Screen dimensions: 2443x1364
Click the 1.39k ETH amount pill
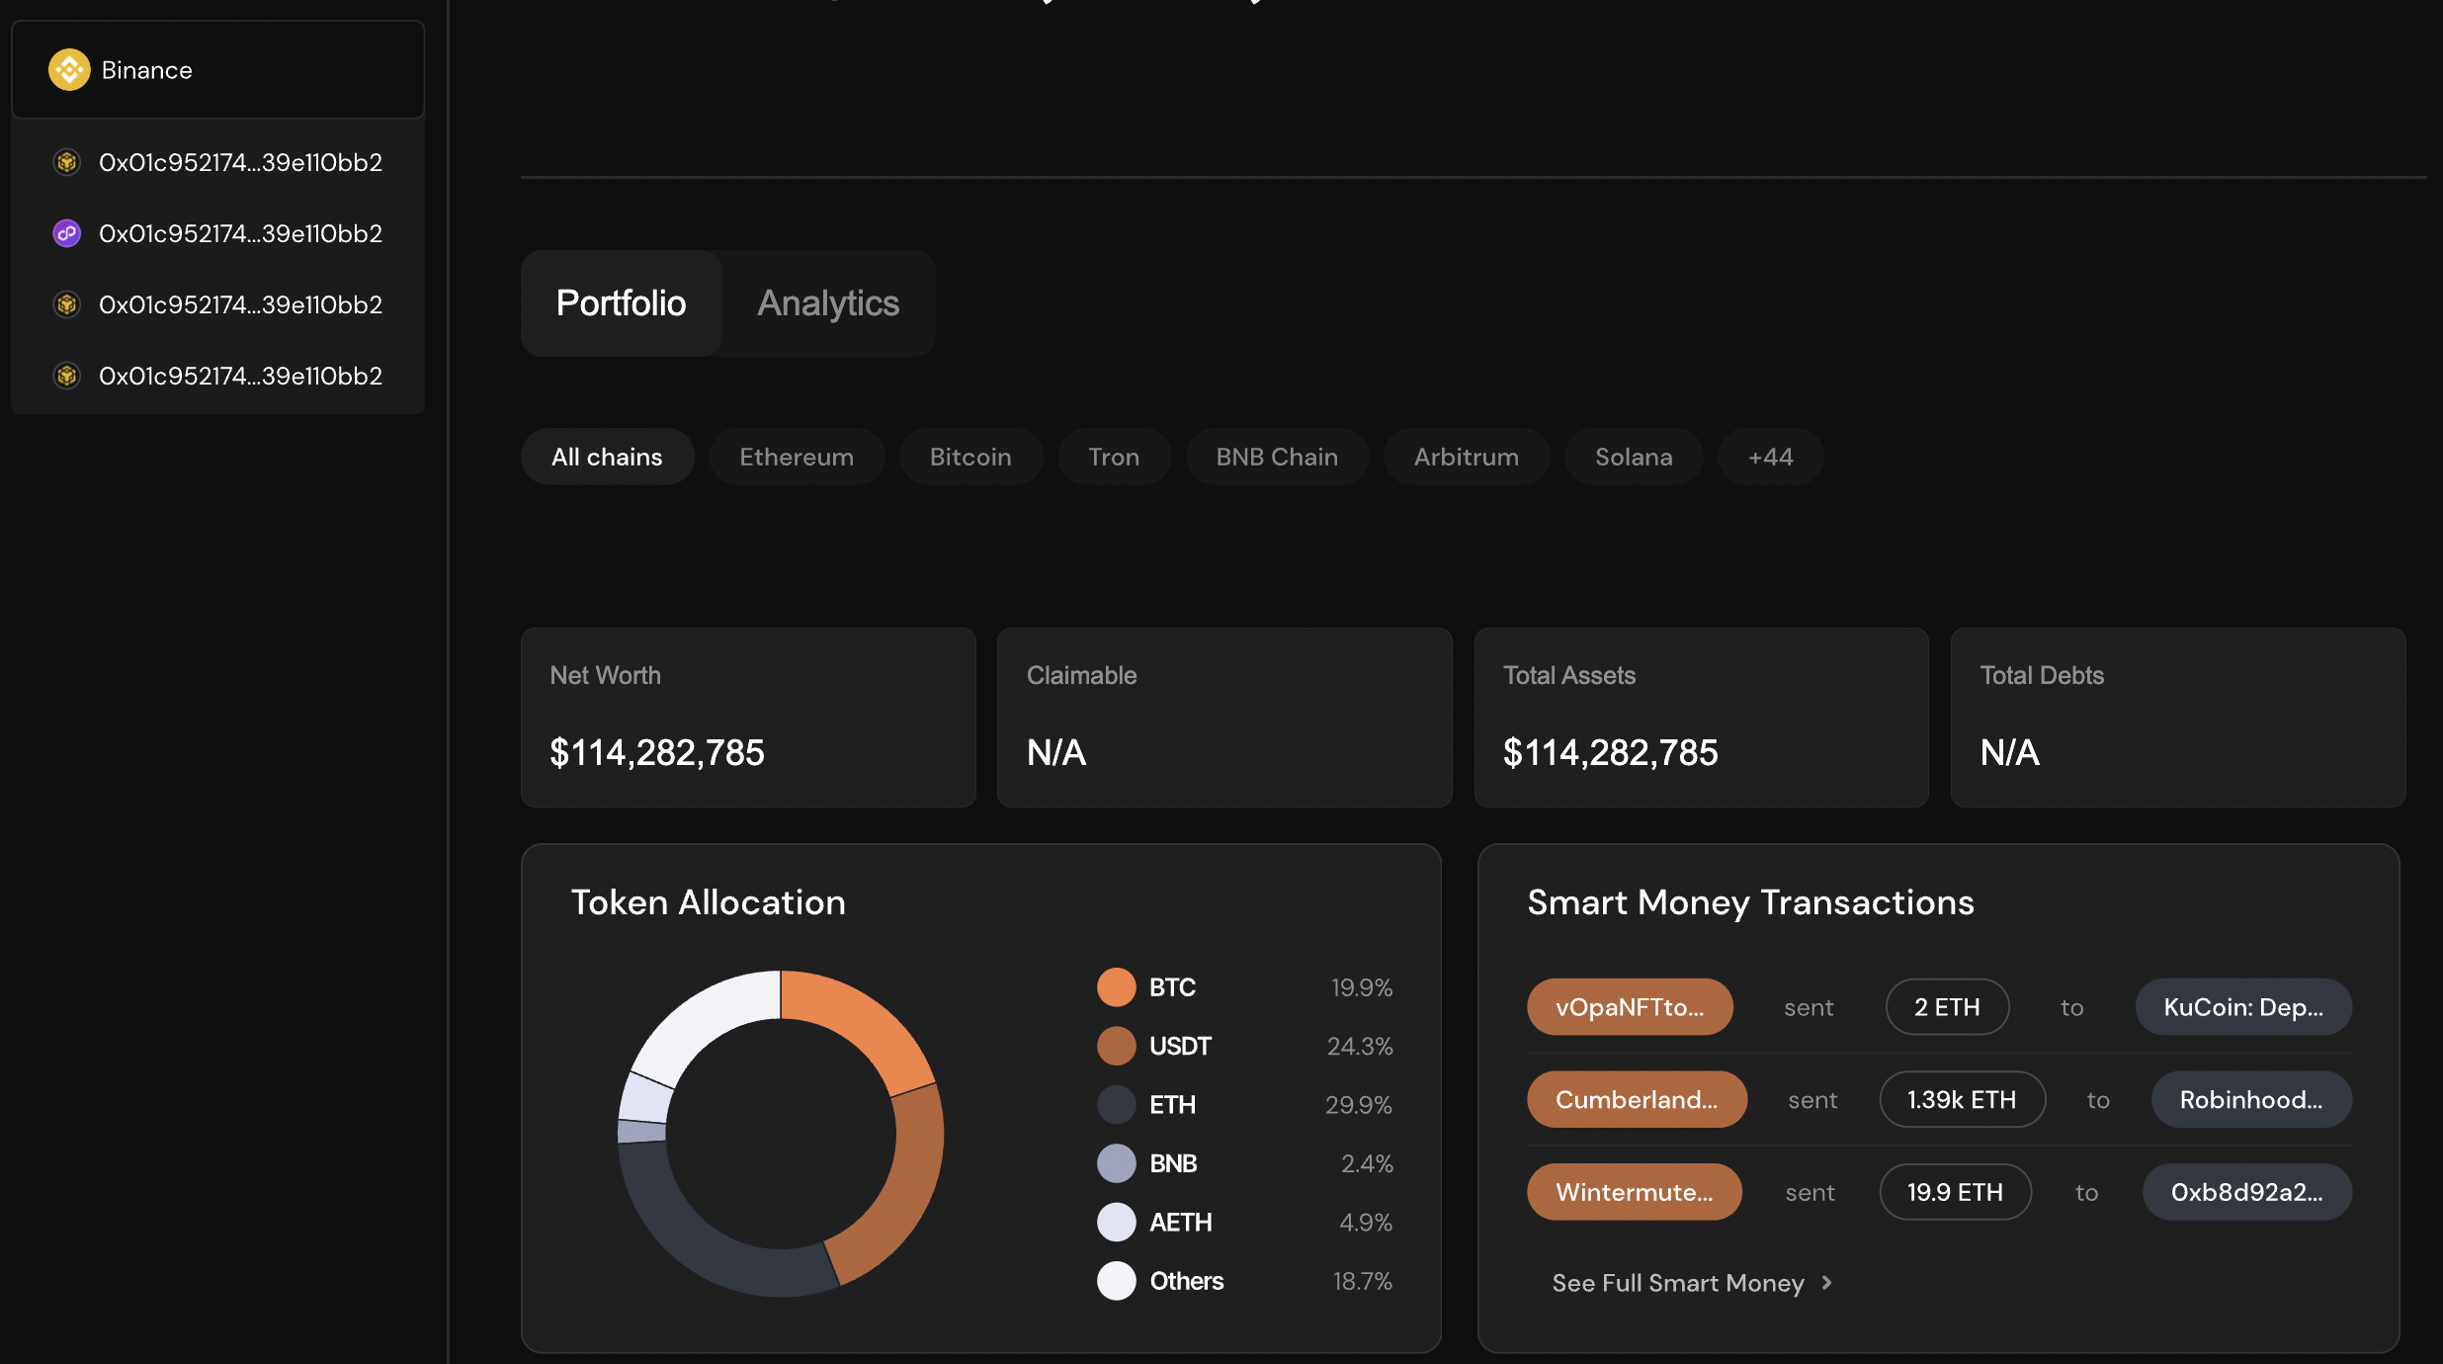tap(1961, 1100)
